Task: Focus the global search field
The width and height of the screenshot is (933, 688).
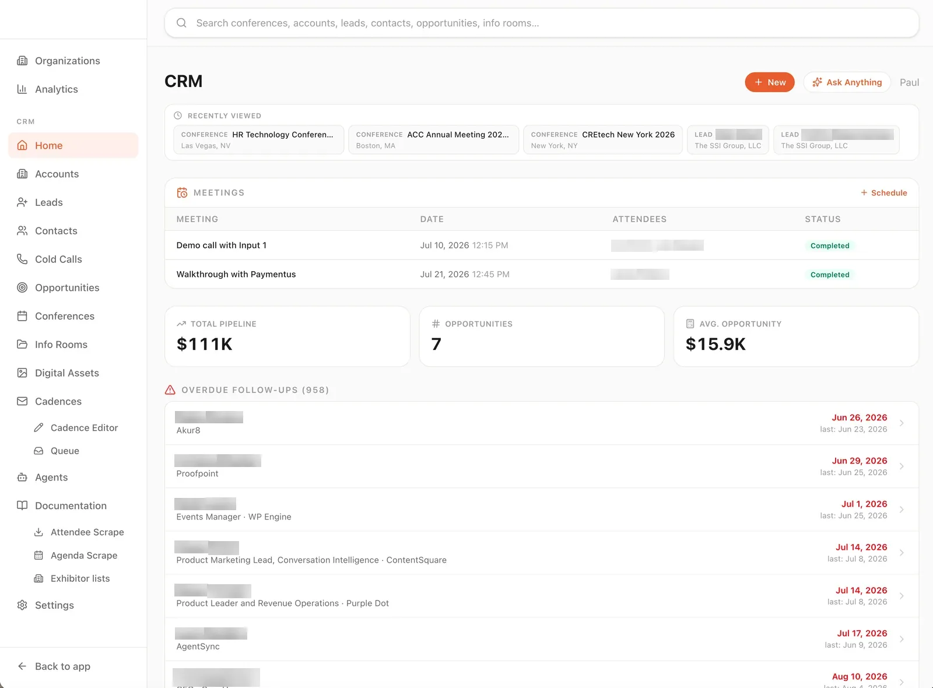Action: [x=542, y=23]
